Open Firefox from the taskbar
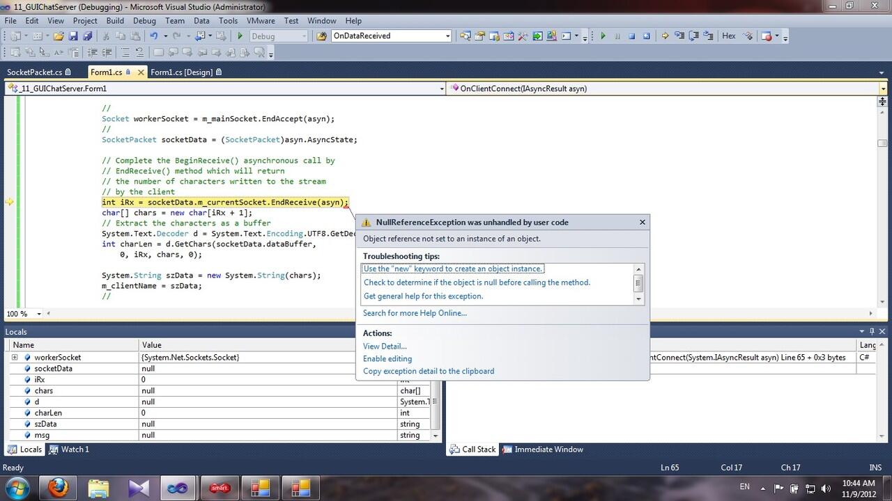 pos(59,488)
